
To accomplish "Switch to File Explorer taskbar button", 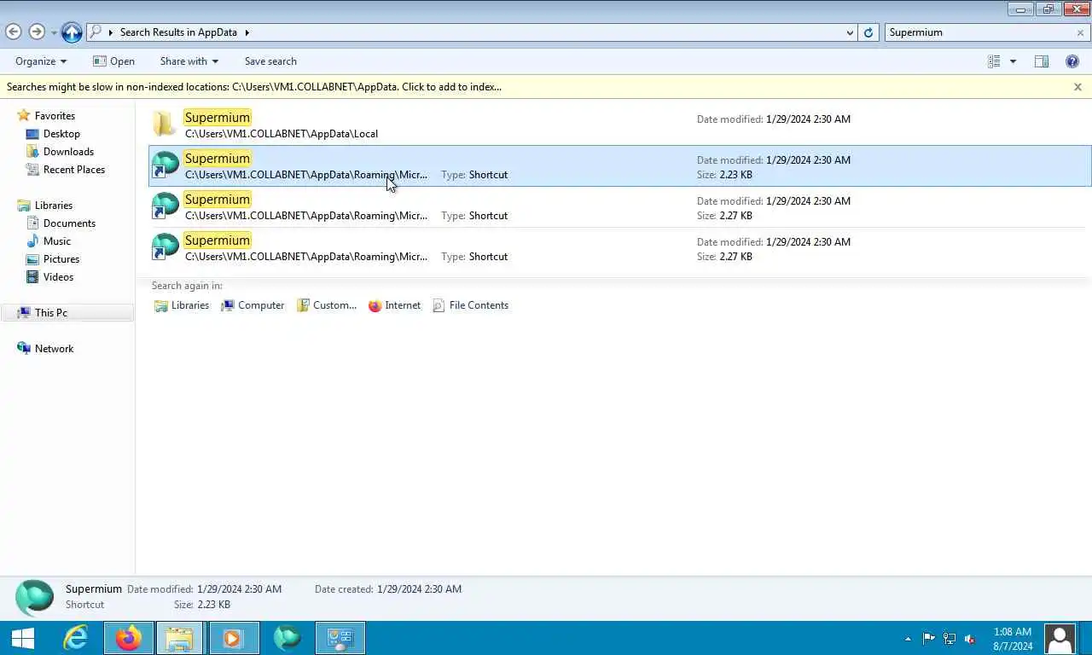I will tap(179, 638).
